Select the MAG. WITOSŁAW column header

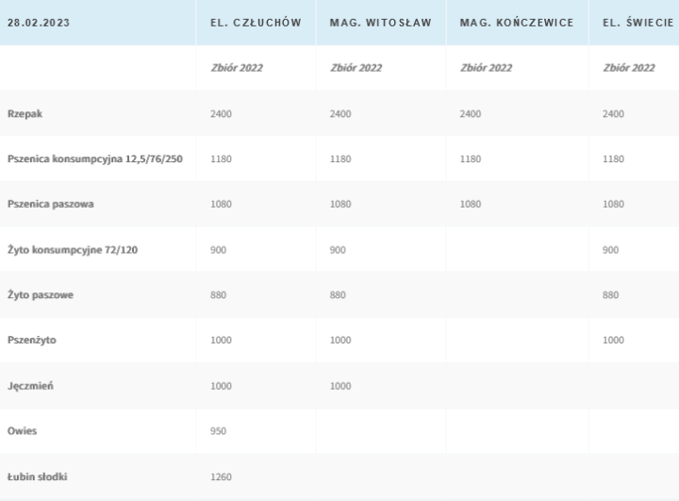click(x=380, y=22)
